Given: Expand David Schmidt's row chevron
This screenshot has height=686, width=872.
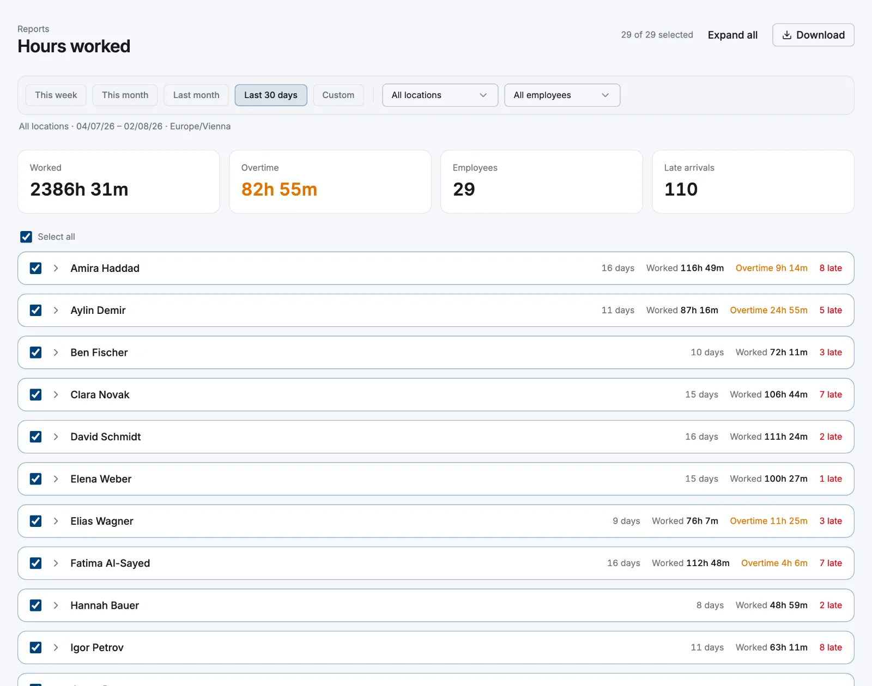Looking at the screenshot, I should pos(56,436).
